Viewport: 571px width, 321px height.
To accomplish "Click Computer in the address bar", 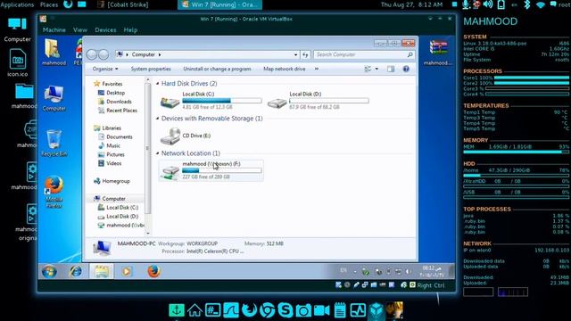I will click(x=143, y=54).
